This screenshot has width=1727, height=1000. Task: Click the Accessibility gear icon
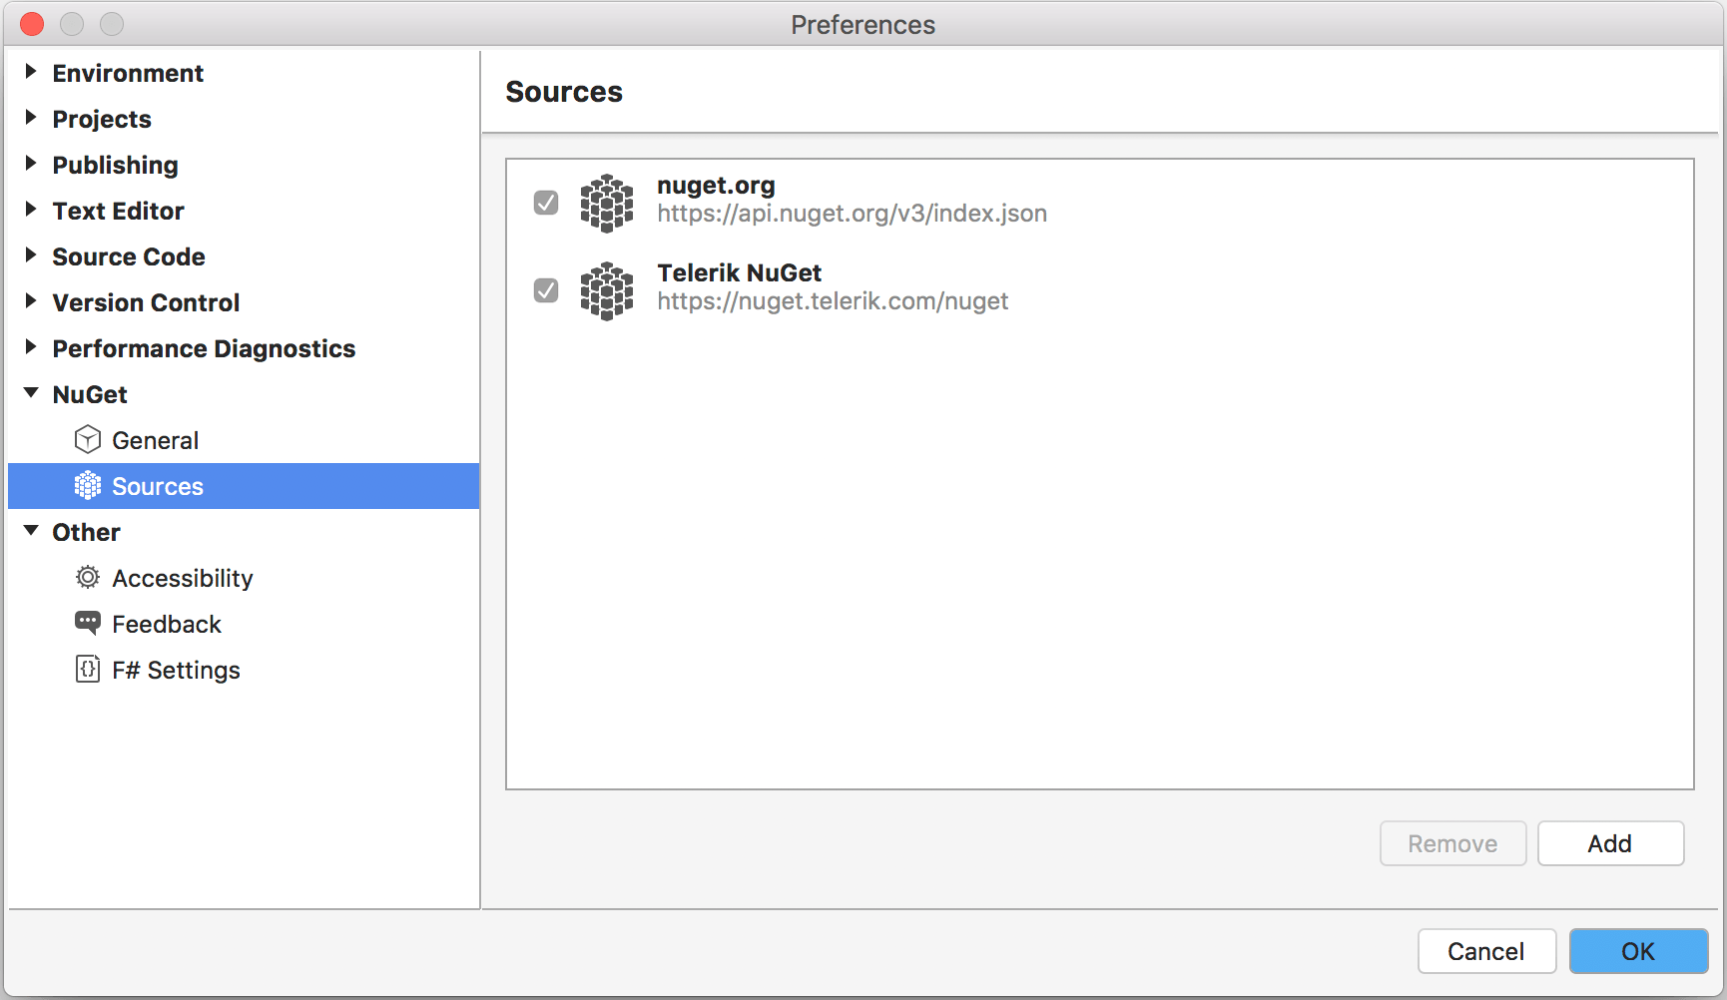point(88,577)
